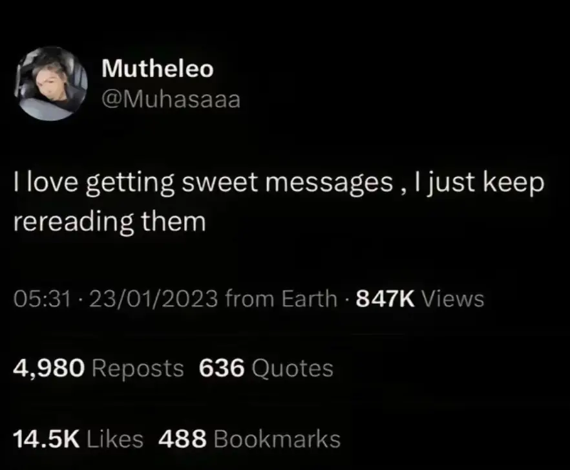Open Mutheleo's profile picture
Viewport: 570px width, 470px height.
tap(51, 83)
